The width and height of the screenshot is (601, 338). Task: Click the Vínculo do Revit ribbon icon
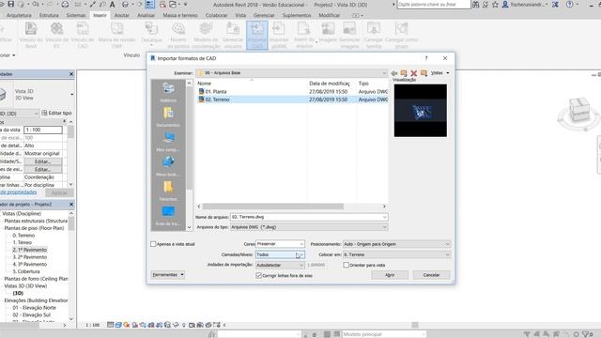tap(31, 35)
